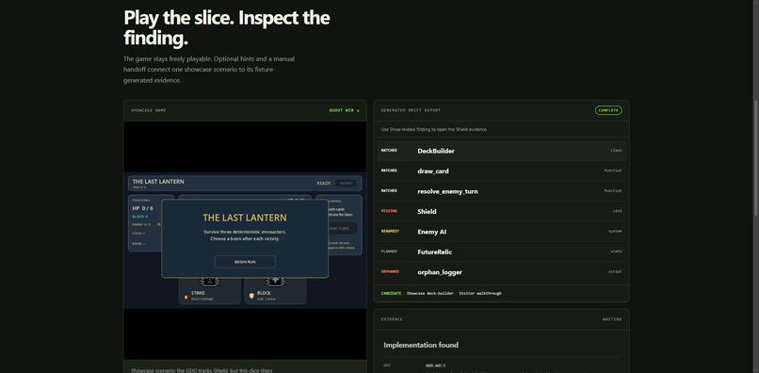
Task: Click the PLANNED status label
Action: [x=389, y=251]
